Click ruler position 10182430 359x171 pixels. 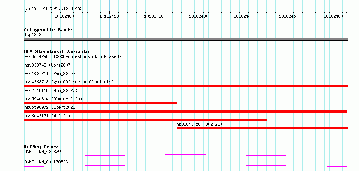199,16
